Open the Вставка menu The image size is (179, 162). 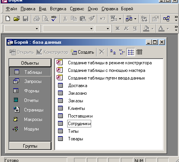pyautogui.click(x=58, y=9)
